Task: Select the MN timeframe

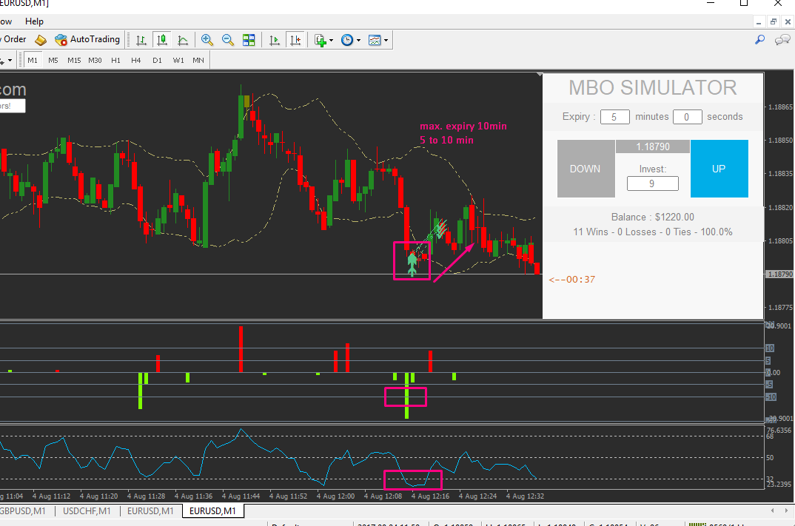Action: coord(198,61)
